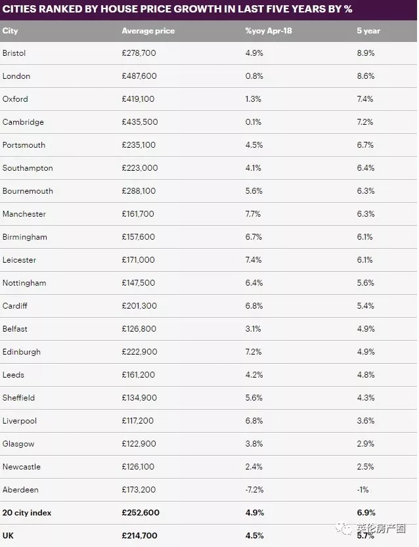The width and height of the screenshot is (419, 547).
Task: Select Portsmouth in the city list
Action: pos(24,145)
